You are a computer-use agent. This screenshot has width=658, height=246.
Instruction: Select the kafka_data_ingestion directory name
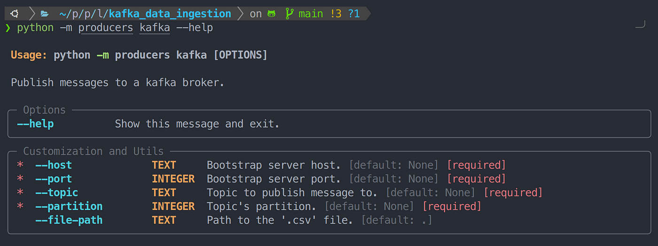(170, 14)
